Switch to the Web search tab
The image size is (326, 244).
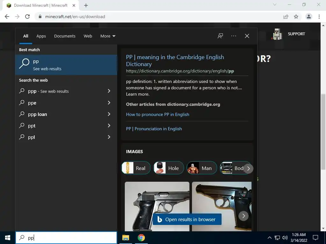coord(88,36)
